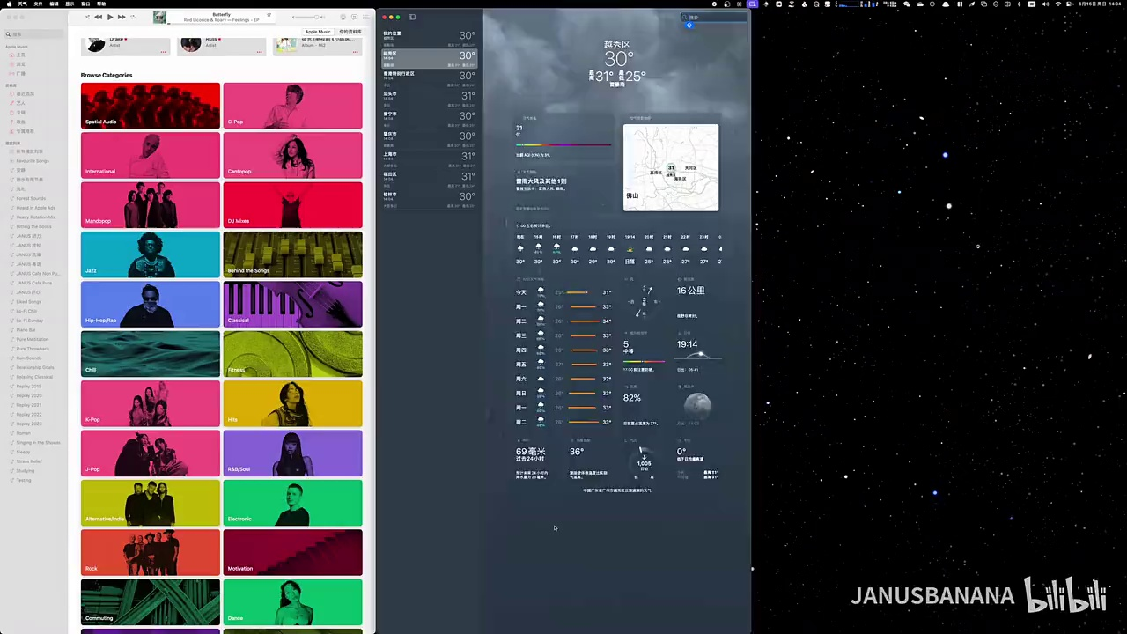This screenshot has width=1127, height=634.
Task: Toggle the Weather sidebar icon
Action: 412,17
